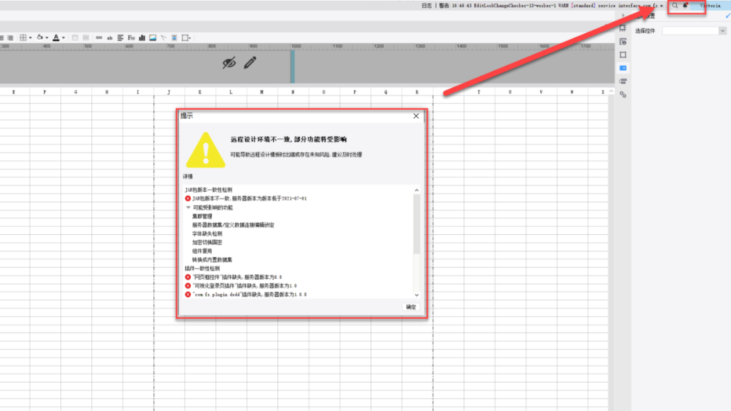The width and height of the screenshot is (731, 411).
Task: Click the slope line toolbar icon
Action: pyautogui.click(x=163, y=38)
